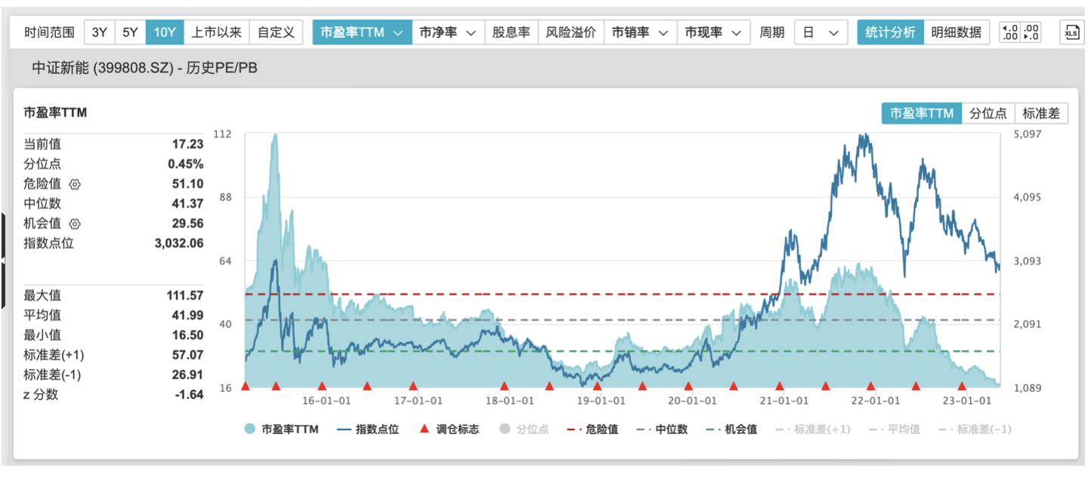Open the gear settings beside 机会值
The width and height of the screenshot is (1091, 477).
pos(75,224)
